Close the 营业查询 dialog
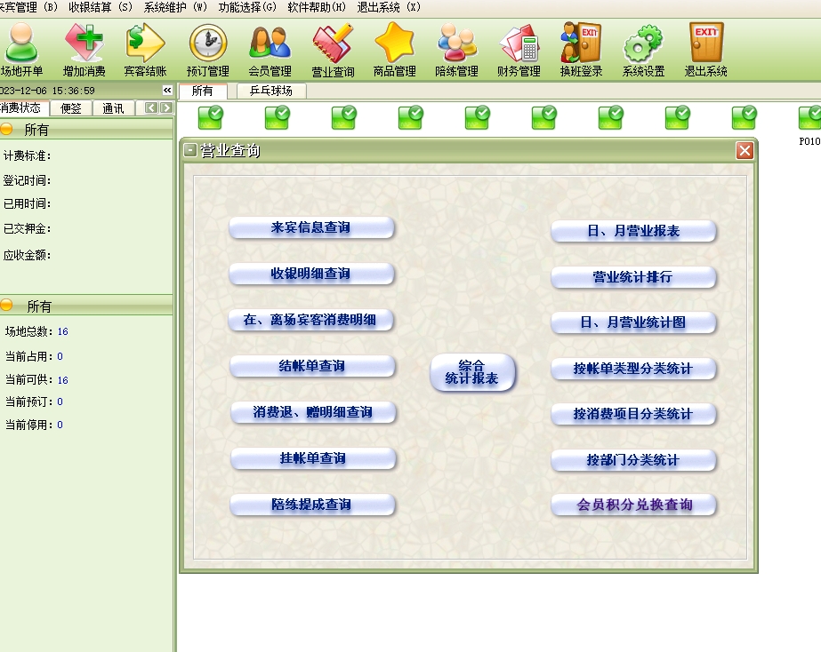Image resolution: width=821 pixels, height=652 pixels. [x=745, y=151]
